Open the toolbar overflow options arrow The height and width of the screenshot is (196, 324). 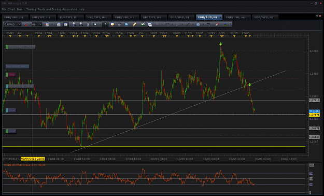[231, 24]
